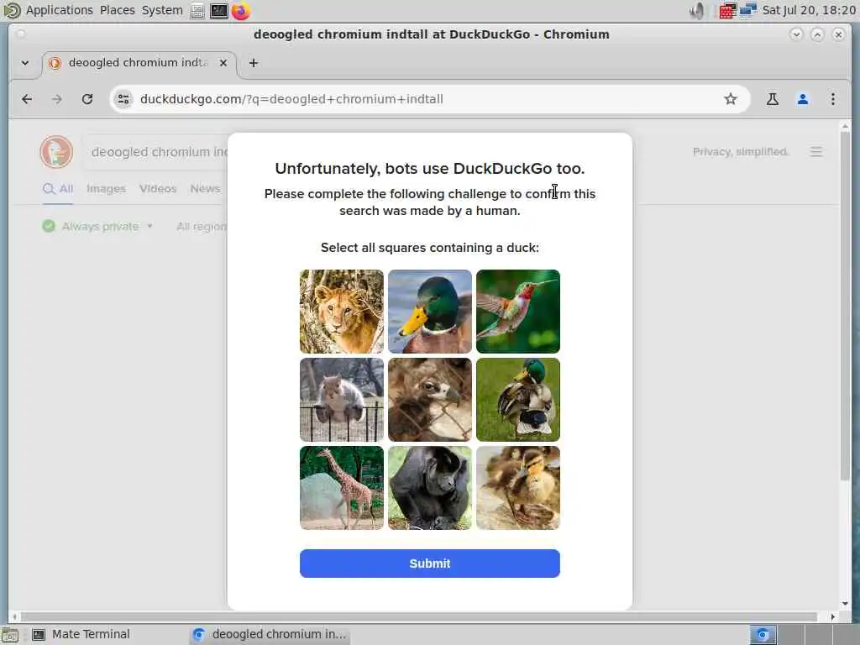Open terminal launcher in top panel
Screen dimensions: 860x645
[219, 10]
